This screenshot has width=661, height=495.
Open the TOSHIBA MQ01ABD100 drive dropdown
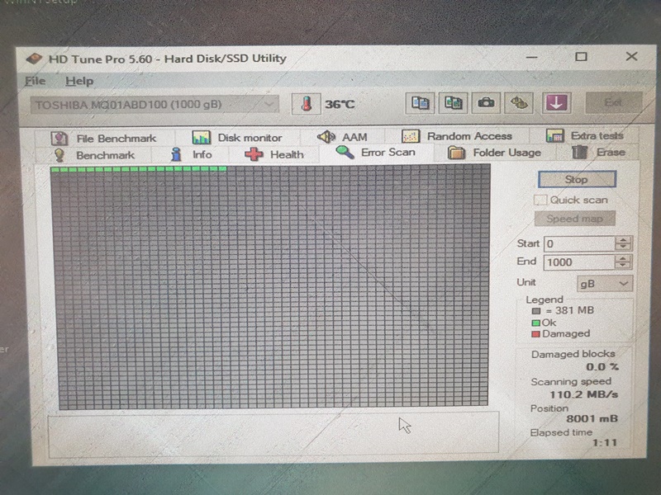(x=155, y=105)
